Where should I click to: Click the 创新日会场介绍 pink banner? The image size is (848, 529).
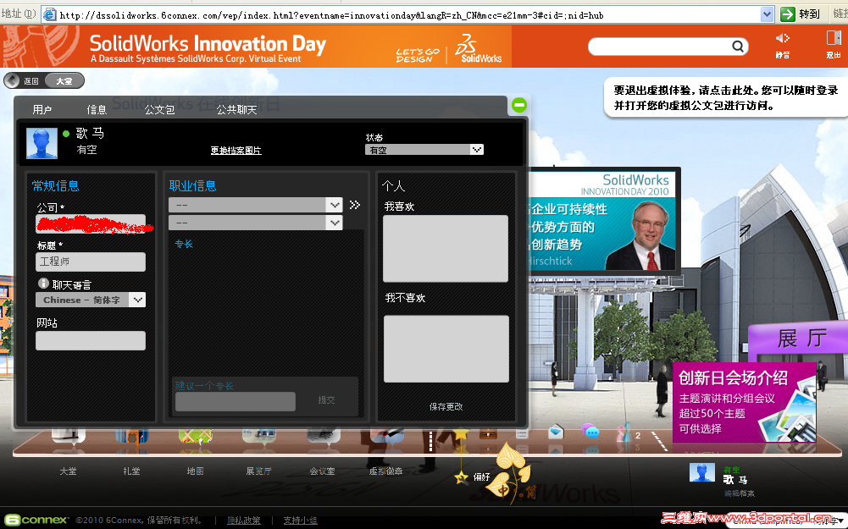coord(744,402)
